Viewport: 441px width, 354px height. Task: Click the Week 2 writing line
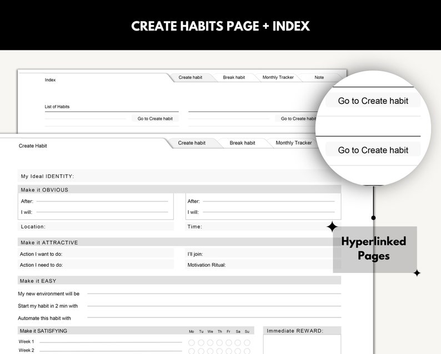111,351
